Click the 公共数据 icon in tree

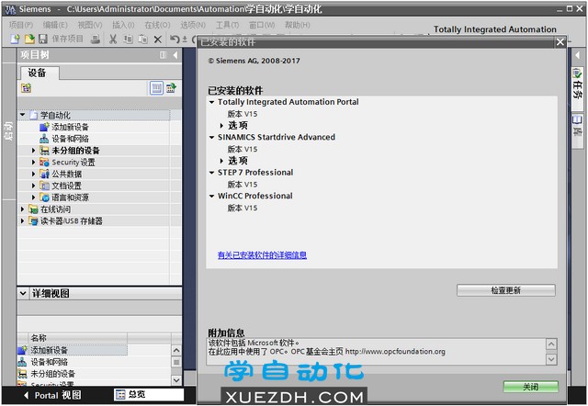[x=44, y=174]
